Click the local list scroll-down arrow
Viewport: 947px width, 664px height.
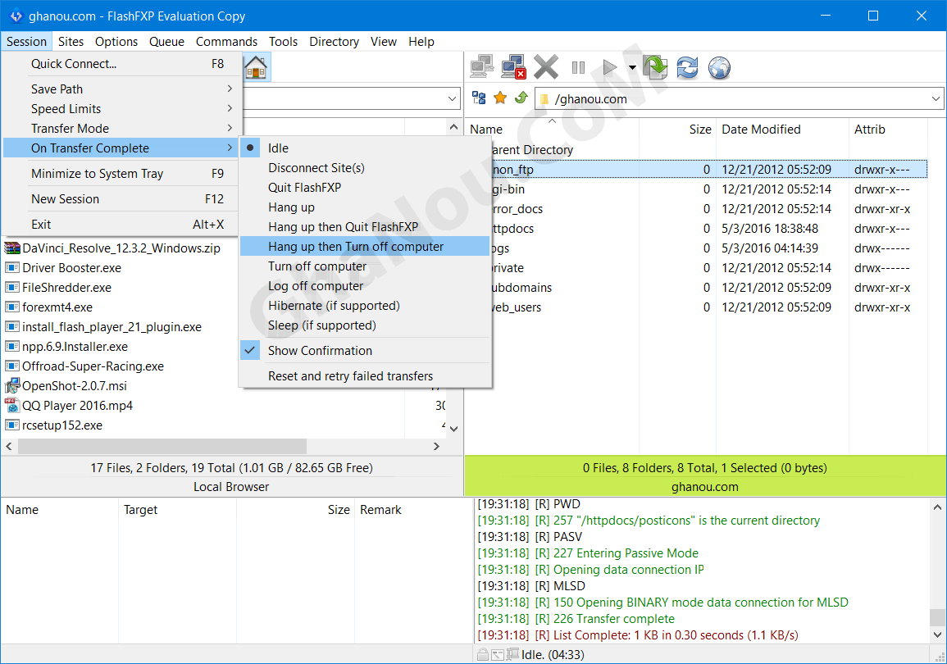[x=453, y=429]
